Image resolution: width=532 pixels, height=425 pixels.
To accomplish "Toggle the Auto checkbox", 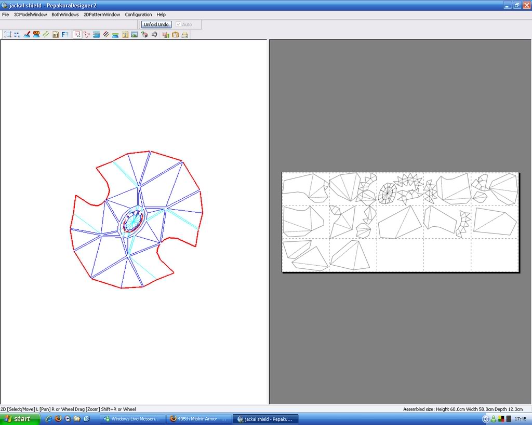I will coord(179,24).
